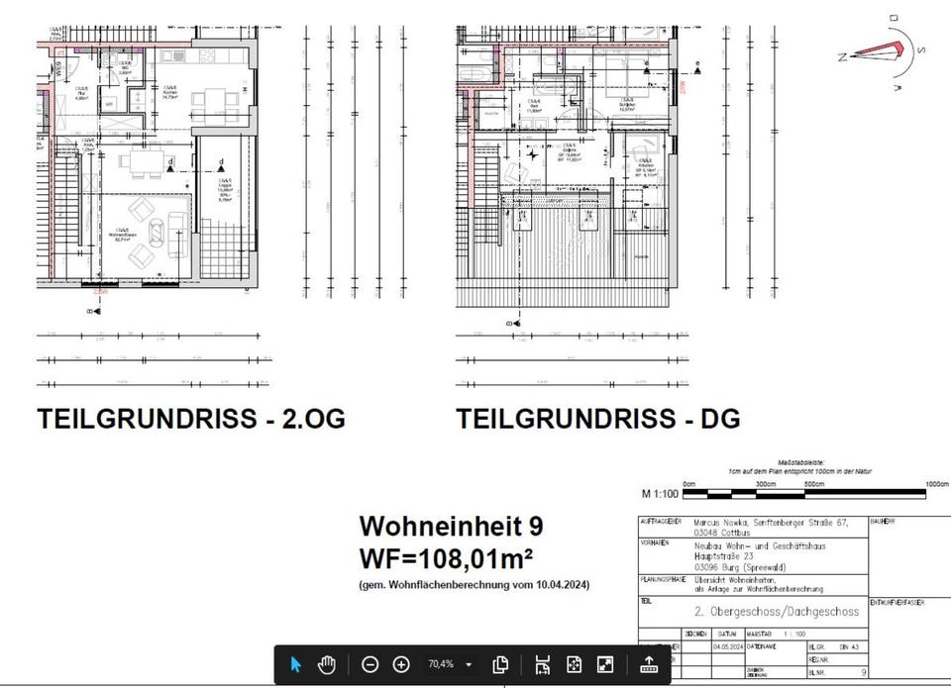Select the arrow selection tool
Image resolution: width=951 pixels, height=688 pixels.
pos(295,664)
